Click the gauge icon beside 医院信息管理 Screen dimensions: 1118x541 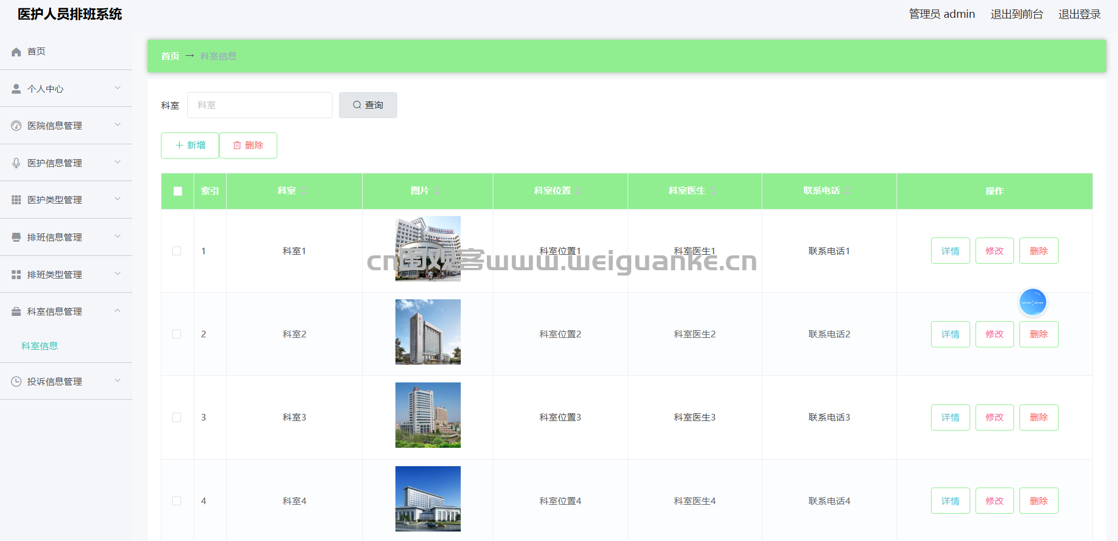[17, 125]
